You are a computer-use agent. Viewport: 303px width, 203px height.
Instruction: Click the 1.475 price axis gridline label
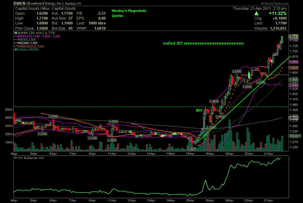click(x=294, y=99)
